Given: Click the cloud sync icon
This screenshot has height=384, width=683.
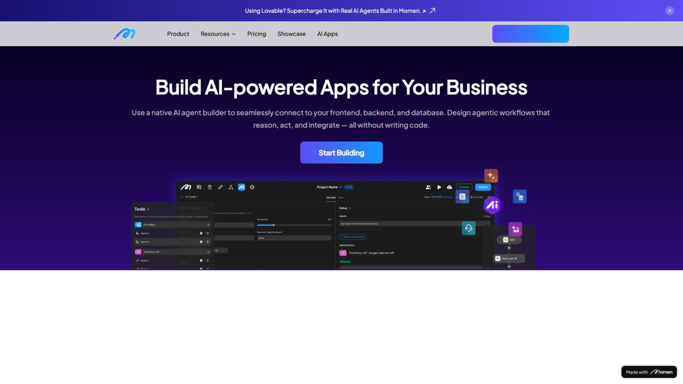Looking at the screenshot, I should [449, 187].
